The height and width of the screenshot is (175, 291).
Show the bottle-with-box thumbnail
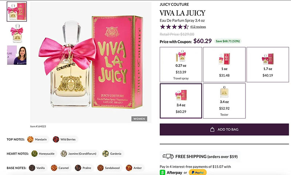tap(17, 12)
